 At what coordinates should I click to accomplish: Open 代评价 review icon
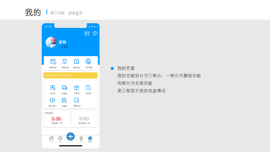tap(88, 88)
